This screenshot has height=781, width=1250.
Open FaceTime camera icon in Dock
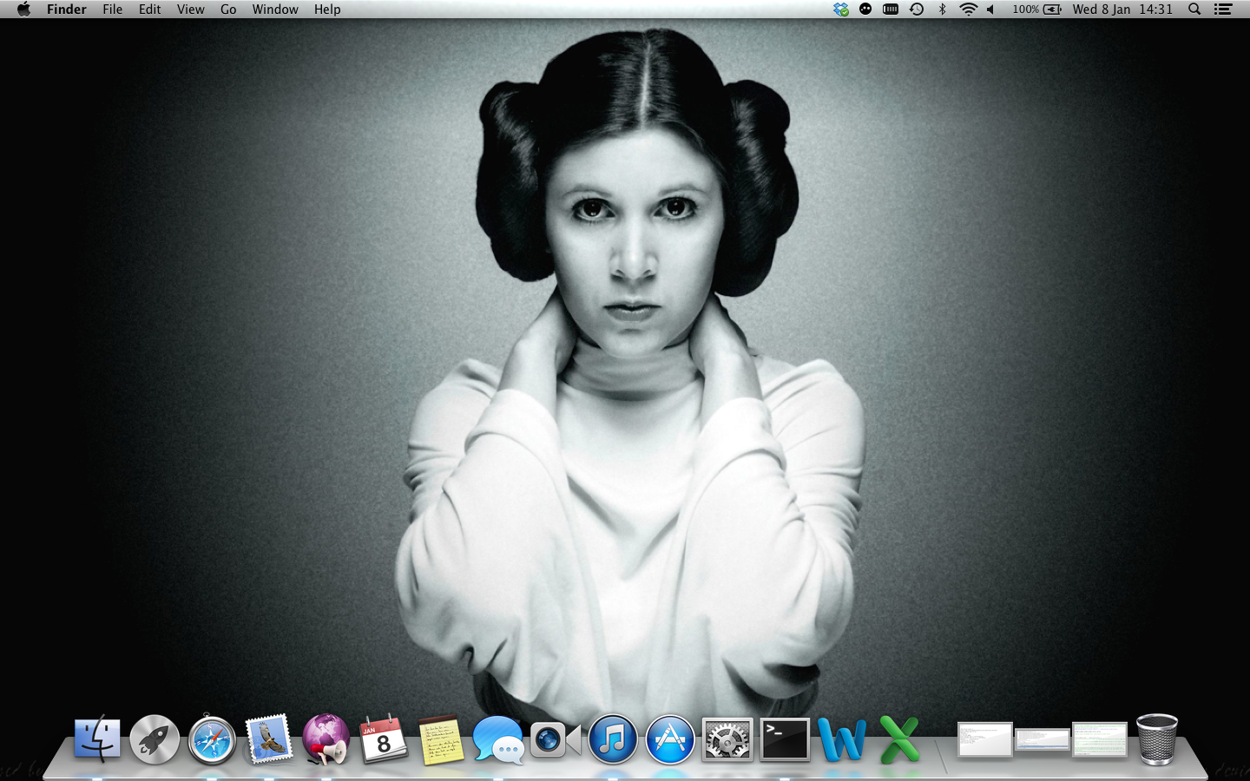point(556,740)
